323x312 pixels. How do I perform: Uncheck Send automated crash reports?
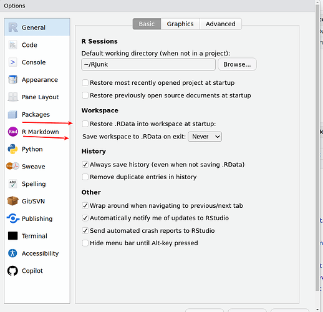tap(85, 230)
